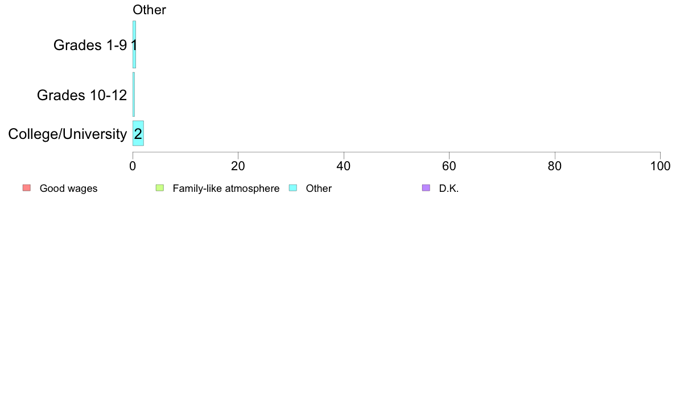Screen dimensions: 676x419
Task: Click the 0 axis tick label
Action: coord(133,166)
